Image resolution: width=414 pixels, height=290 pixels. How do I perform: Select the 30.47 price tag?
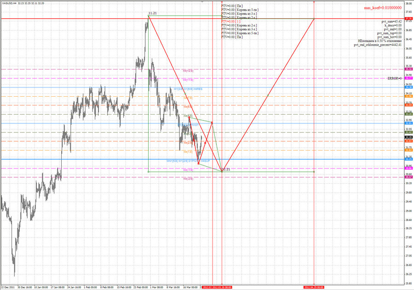(x=409, y=177)
